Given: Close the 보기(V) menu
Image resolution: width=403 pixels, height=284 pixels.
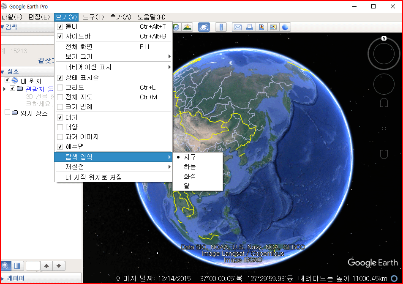Looking at the screenshot, I should click(x=66, y=17).
